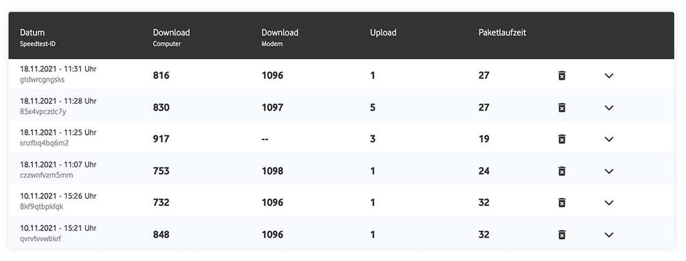Viewport: 686px width, 261px height.
Task: Click the 1098 modem download value
Action: point(273,171)
